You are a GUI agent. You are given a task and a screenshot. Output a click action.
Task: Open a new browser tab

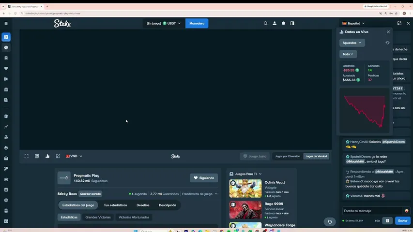click(x=47, y=6)
